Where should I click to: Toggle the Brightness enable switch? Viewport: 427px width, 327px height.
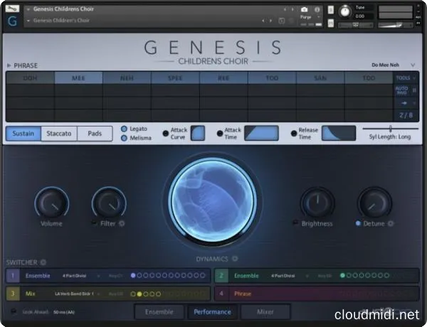(295, 223)
